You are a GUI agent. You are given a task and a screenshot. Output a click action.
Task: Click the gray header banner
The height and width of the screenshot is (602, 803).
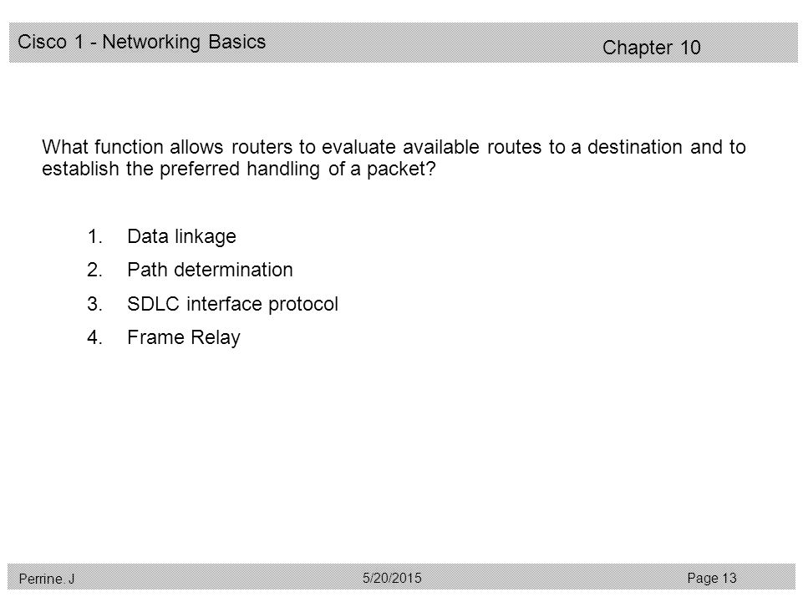pos(403,43)
